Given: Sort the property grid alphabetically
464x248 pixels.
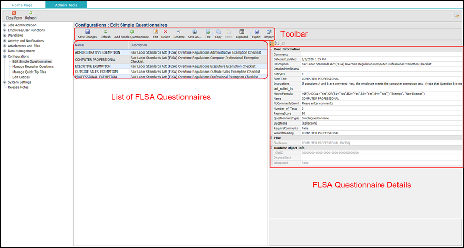Looking at the screenshot, I should point(277,43).
